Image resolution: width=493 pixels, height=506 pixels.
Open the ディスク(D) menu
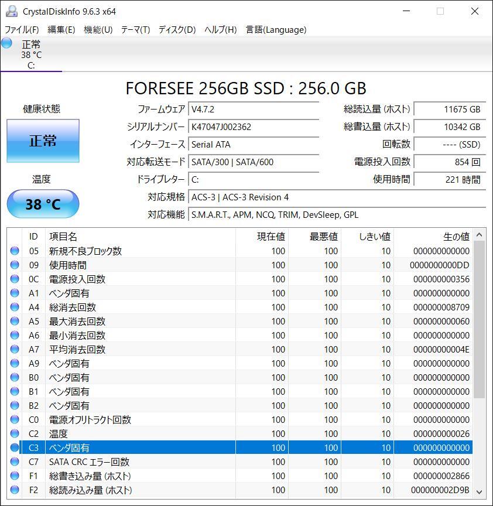click(x=177, y=30)
